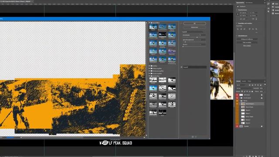Click align top edges icon in Properties
The width and height of the screenshot is (279, 157).
coord(250,29)
